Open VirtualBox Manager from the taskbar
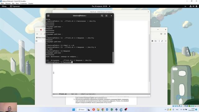Image resolution: width=199 pixels, height=112 pixels. (116, 110)
